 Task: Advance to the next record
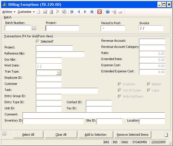[x=85, y=12]
